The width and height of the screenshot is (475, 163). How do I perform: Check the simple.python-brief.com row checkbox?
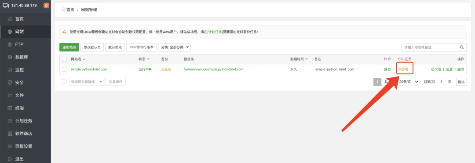coord(64,69)
